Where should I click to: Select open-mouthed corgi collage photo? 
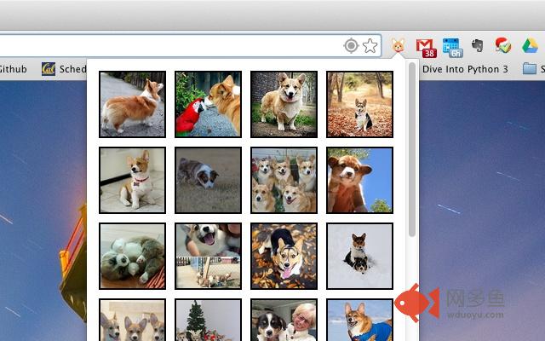[208, 256]
